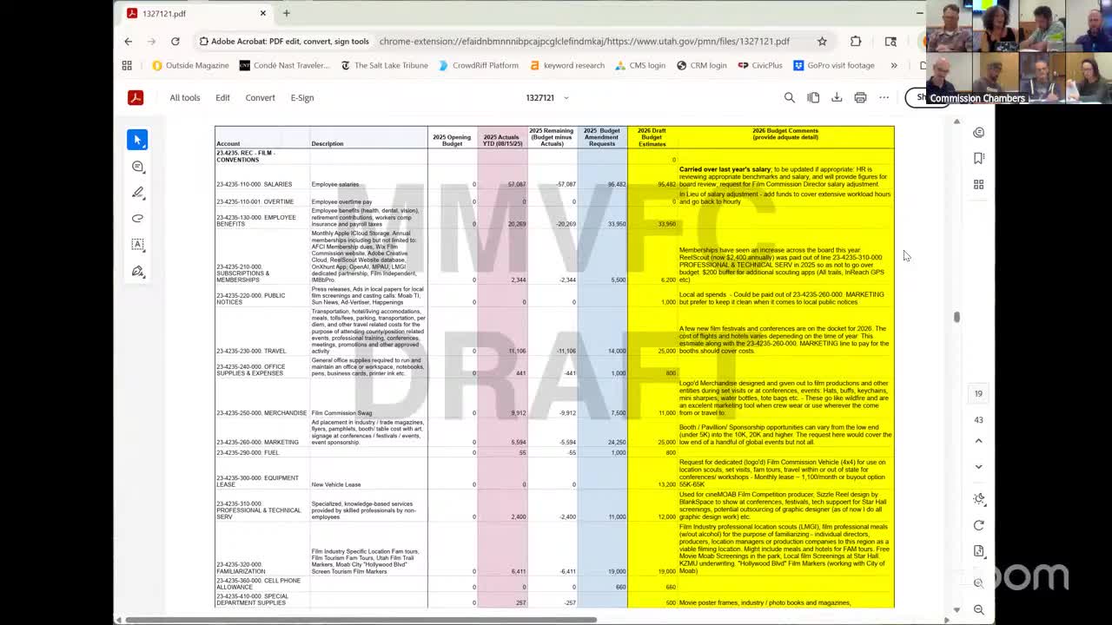Open the All tools menu

pyautogui.click(x=184, y=98)
